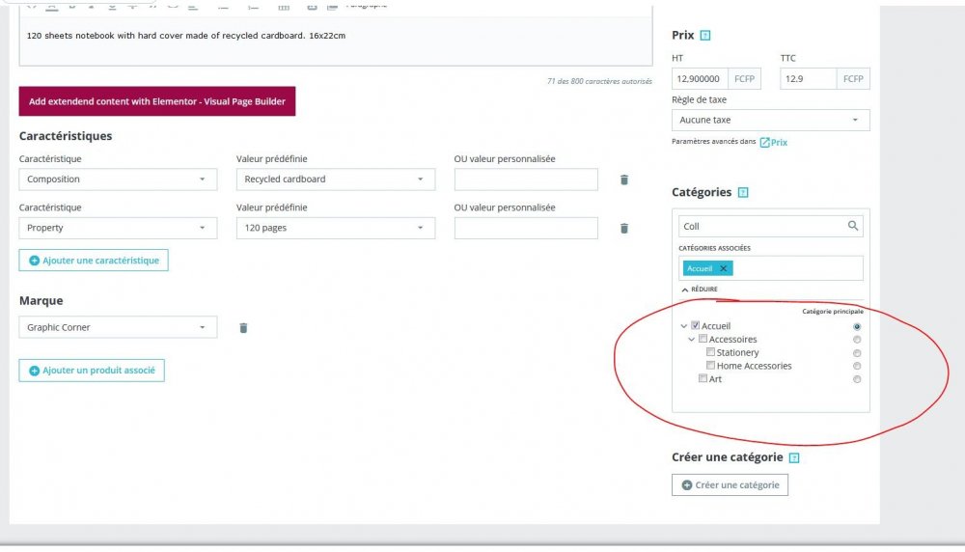Tick the Home Accessories checkbox

pos(711,366)
